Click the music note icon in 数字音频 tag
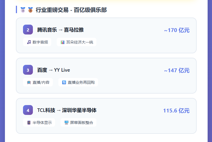Screen dimensions: 212x142 click(29, 42)
